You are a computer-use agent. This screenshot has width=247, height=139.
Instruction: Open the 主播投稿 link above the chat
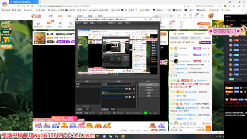pyautogui.click(x=180, y=34)
